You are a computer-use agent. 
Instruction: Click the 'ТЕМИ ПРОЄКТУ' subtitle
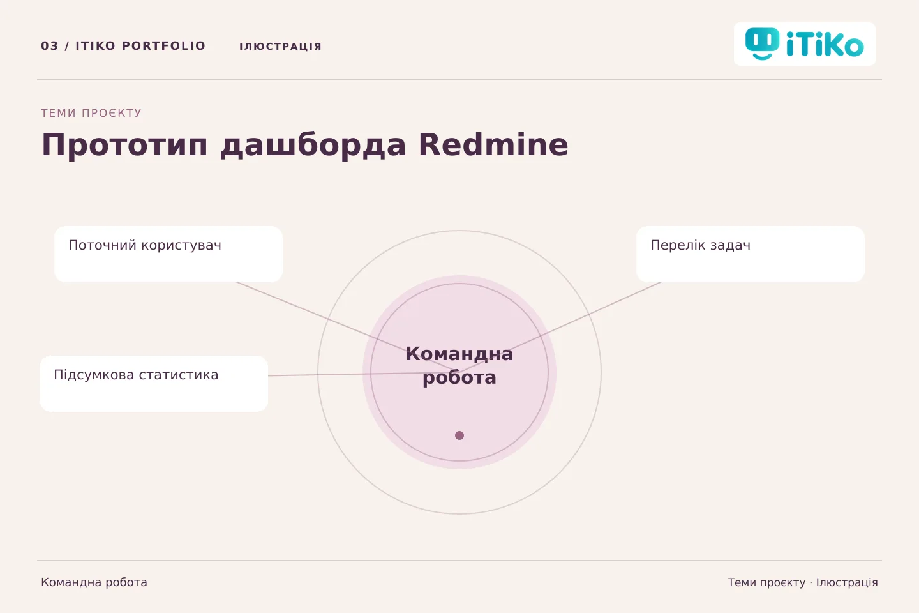[x=91, y=113]
